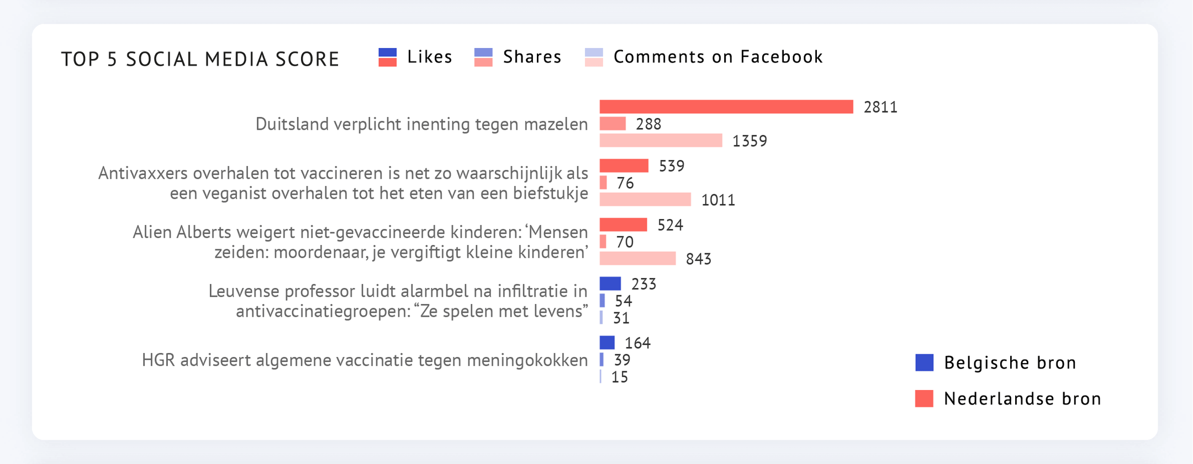Image resolution: width=1193 pixels, height=464 pixels.
Task: Open the Leuvense professor article headline
Action: pos(398,301)
